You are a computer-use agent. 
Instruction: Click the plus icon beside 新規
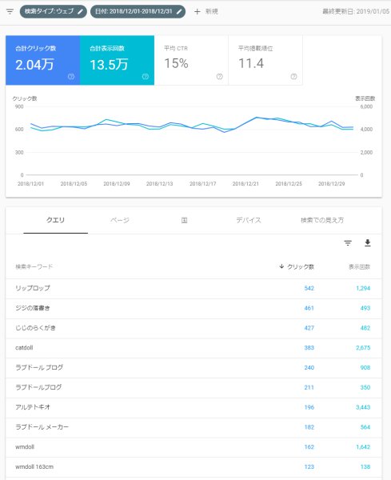click(x=197, y=12)
